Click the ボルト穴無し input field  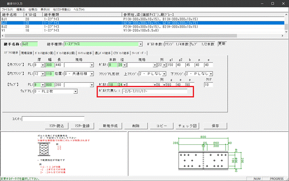click(155, 91)
